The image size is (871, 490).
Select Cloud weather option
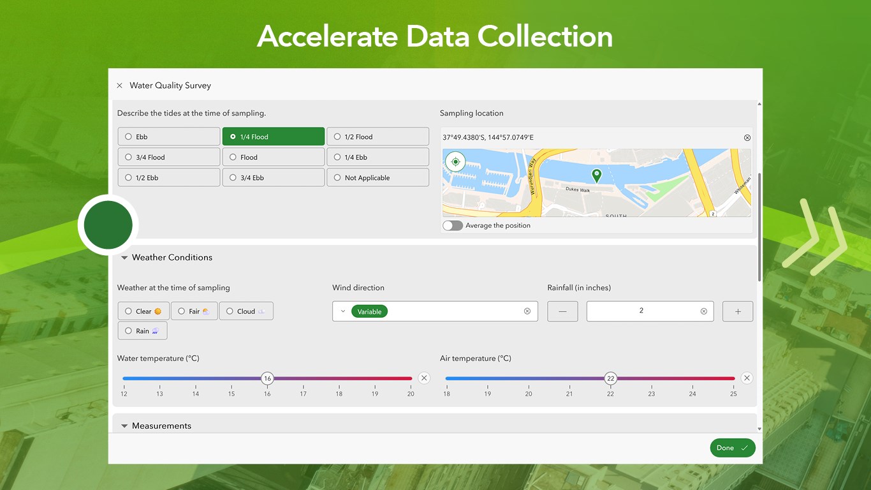246,311
